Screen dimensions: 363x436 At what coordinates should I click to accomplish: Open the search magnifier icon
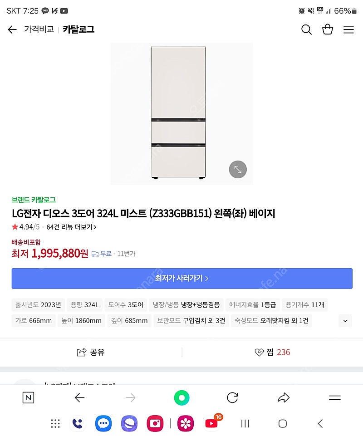[x=306, y=29]
